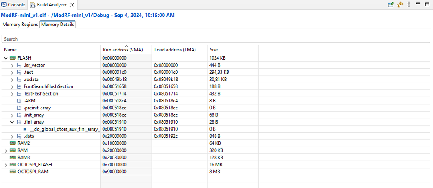The image size is (433, 188).
Task: Collapse the .fini_array section
Action: [12, 122]
